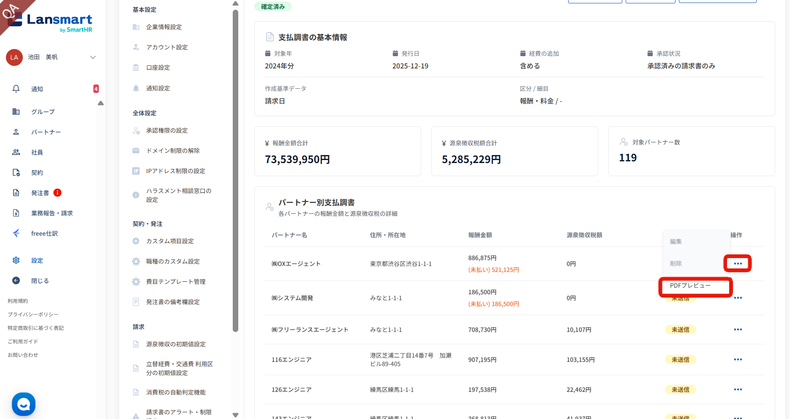The width and height of the screenshot is (790, 419).
Task: Open 発注書 page icon in sidebar
Action: (16, 193)
